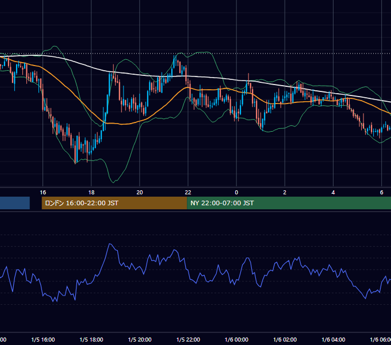Click the "1/5 18:00" indicator axis label
This screenshot has width=391, height=345.
coord(91,340)
